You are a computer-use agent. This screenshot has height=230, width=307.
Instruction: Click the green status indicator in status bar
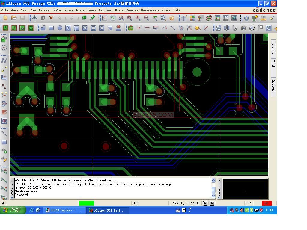point(86,203)
